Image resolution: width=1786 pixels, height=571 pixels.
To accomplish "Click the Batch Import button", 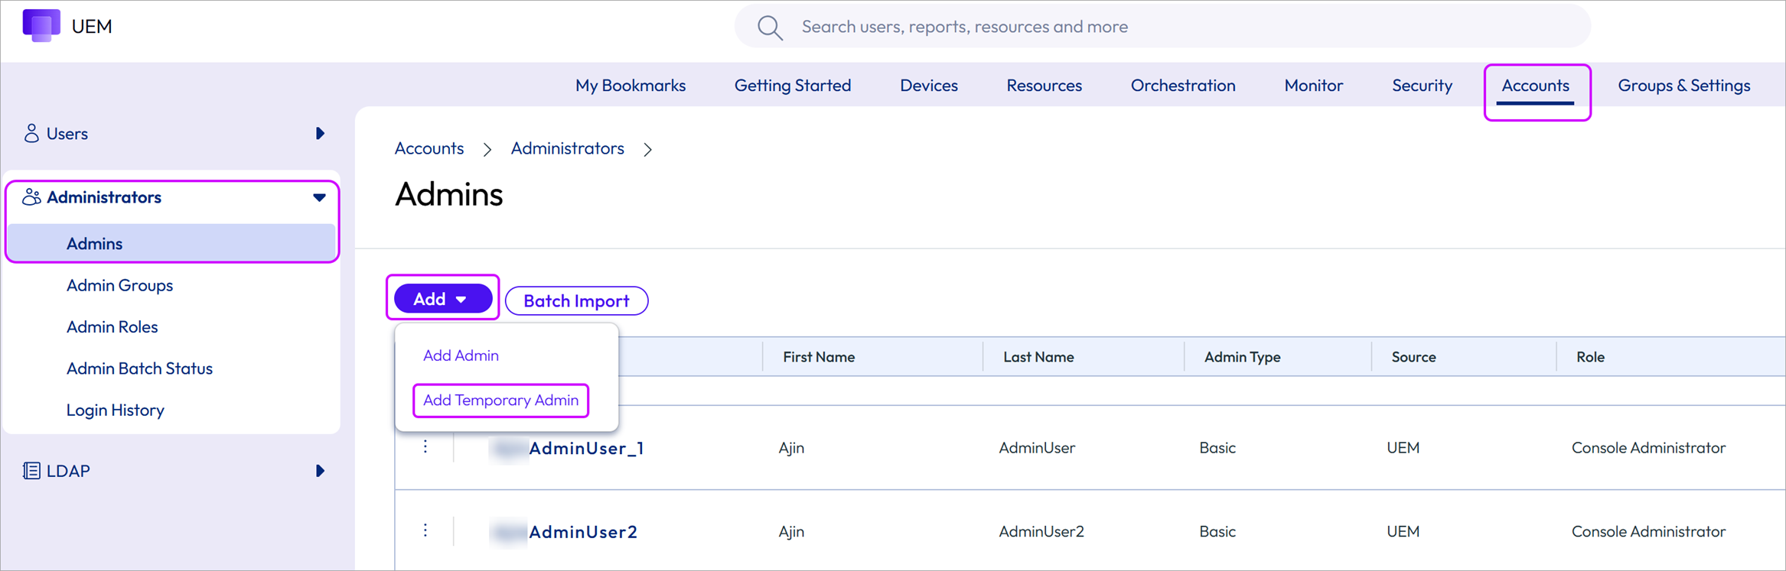I will [x=577, y=300].
